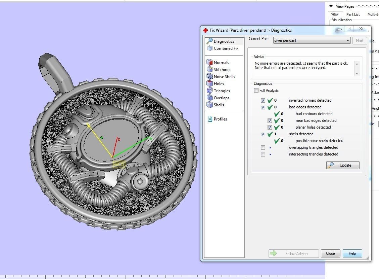The width and height of the screenshot is (379, 279).
Task: Click the WCS label in viewport
Action: (119, 164)
